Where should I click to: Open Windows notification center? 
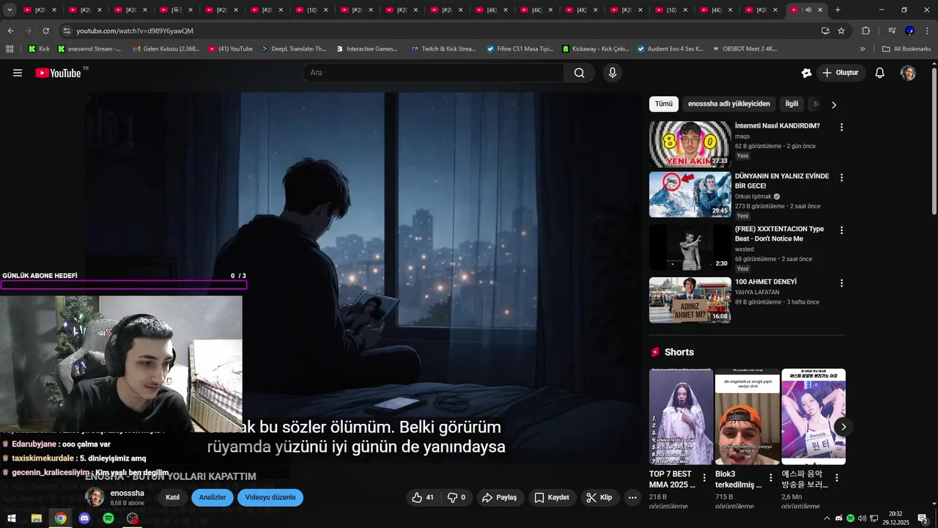[923, 518]
